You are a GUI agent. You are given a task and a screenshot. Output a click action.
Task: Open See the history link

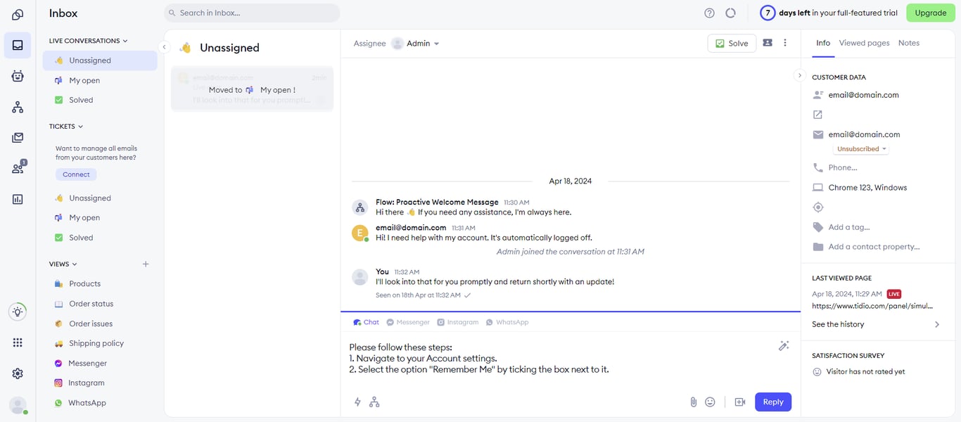pos(837,324)
